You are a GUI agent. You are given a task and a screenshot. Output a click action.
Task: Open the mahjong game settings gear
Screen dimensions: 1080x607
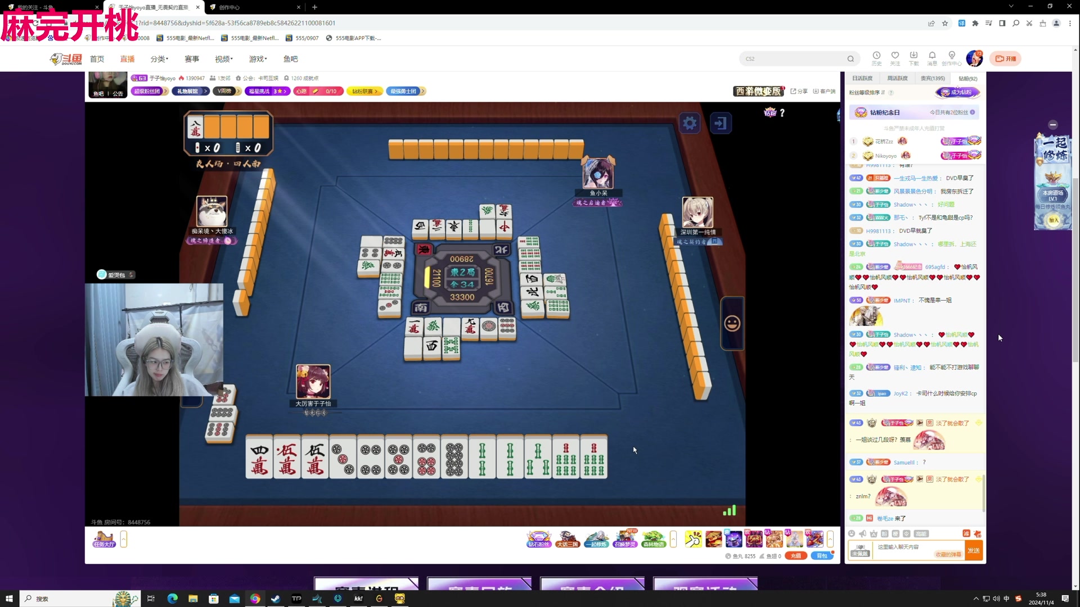pos(690,123)
